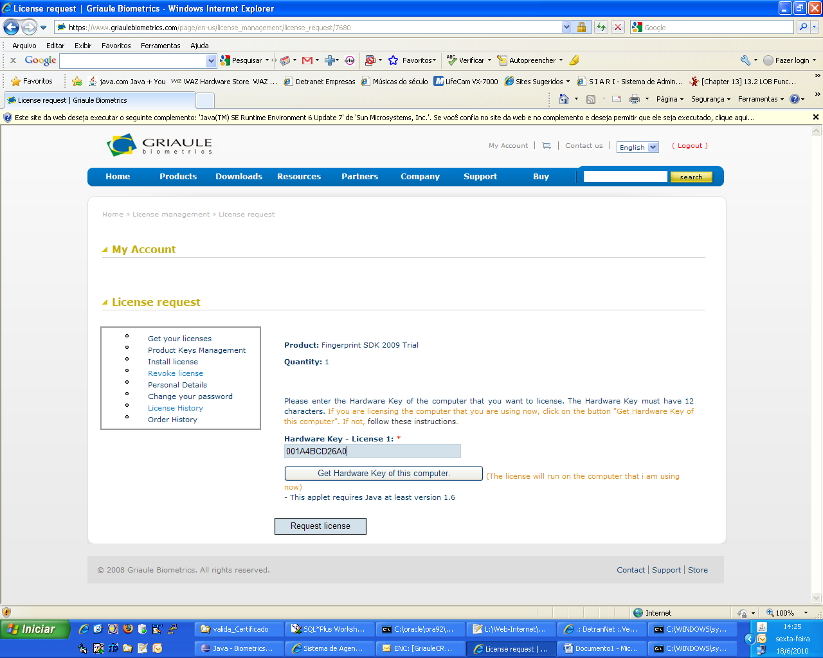Open the Editar menu

coord(55,46)
